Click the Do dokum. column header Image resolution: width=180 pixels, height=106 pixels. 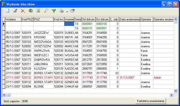coord(103,19)
